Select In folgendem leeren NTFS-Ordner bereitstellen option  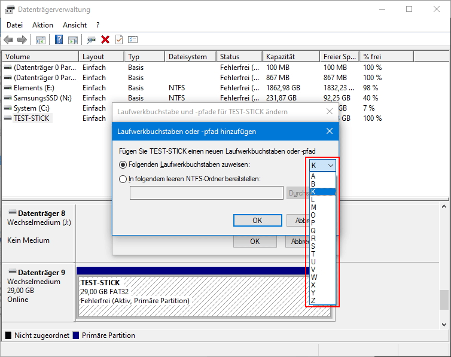[x=123, y=179]
